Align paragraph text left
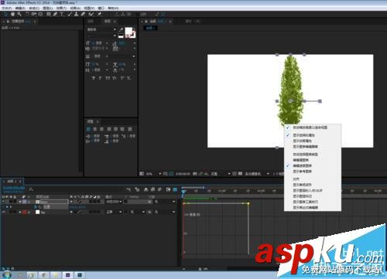 coord(88,129)
